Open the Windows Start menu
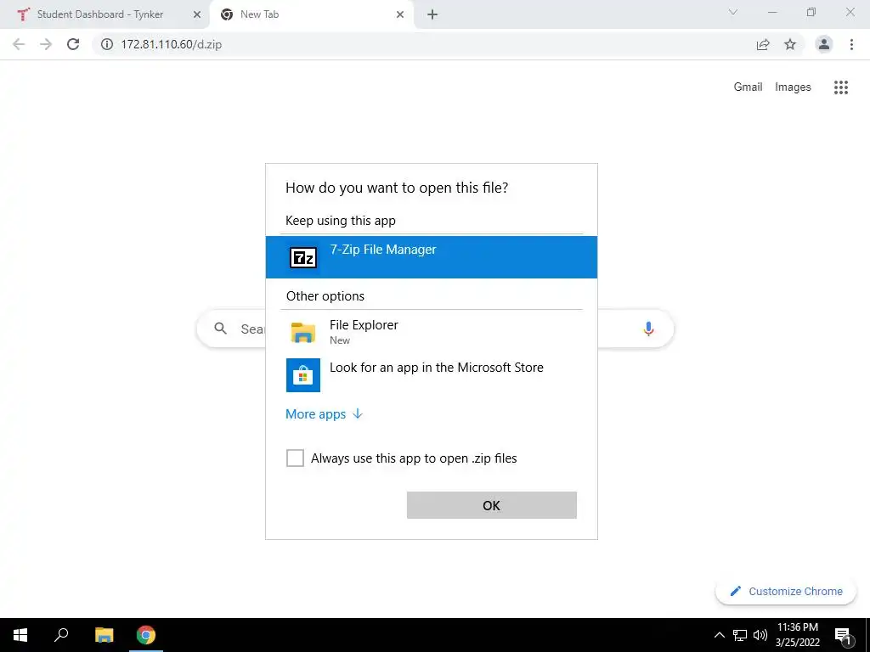This screenshot has height=652, width=870. (20, 635)
